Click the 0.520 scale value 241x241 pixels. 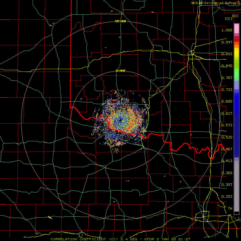[227, 137]
